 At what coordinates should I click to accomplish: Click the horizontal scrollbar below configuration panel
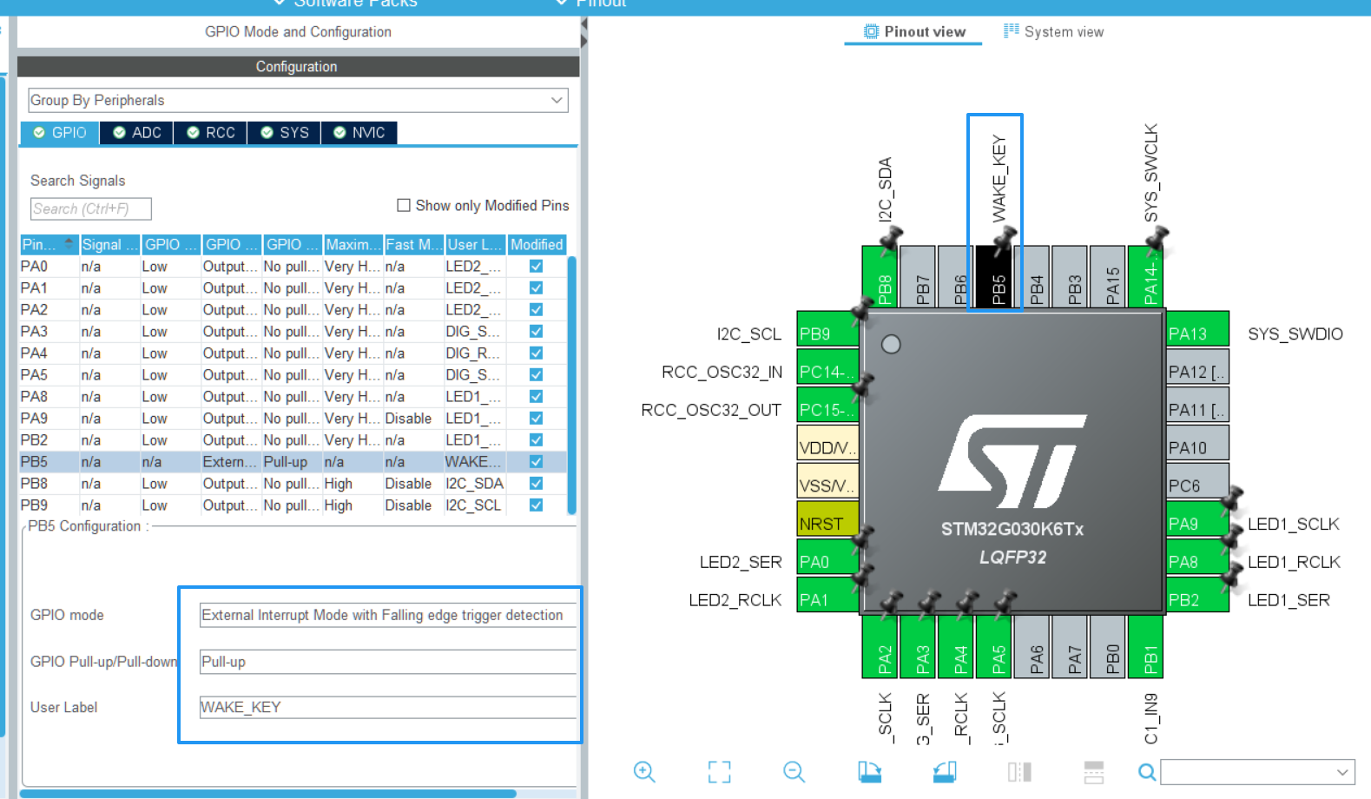pos(268,793)
